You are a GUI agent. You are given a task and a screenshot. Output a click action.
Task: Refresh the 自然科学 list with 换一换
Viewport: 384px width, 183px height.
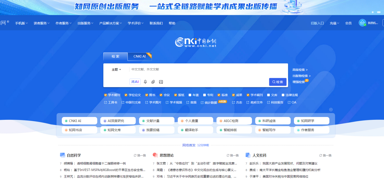[140, 155]
